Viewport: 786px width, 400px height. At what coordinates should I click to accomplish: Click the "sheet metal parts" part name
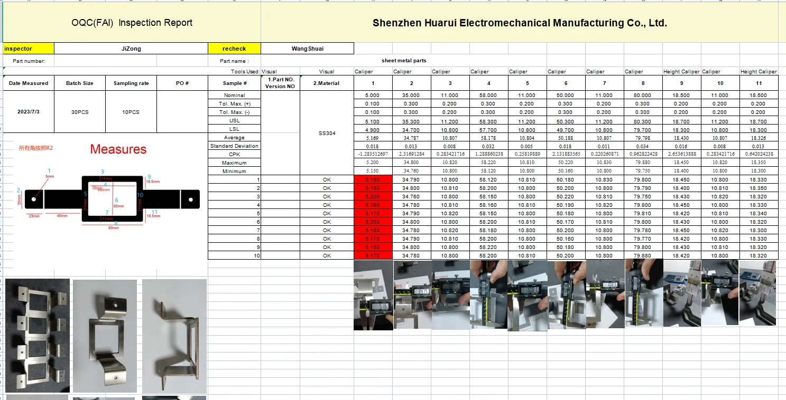coord(404,61)
